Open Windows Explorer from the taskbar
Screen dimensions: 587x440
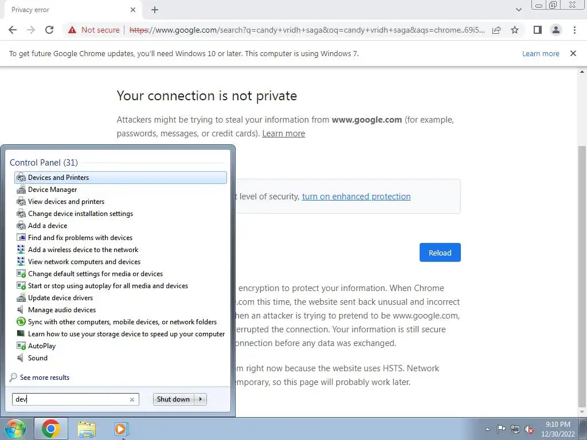(x=87, y=429)
